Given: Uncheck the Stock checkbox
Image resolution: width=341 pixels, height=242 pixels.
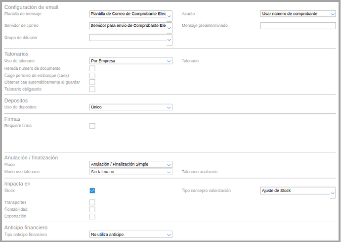Looking at the screenshot, I should click(x=92, y=191).
